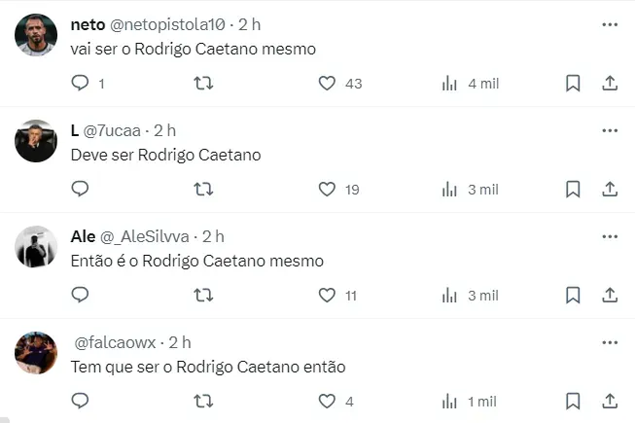Like neto's tweet with 43 likes
Screen dimensions: 635x423
click(x=328, y=84)
